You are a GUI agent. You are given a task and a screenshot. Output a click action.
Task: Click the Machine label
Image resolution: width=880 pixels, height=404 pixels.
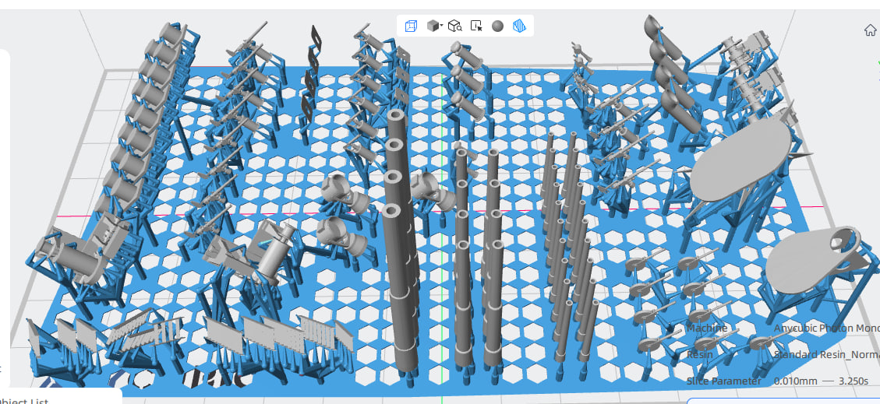706,328
